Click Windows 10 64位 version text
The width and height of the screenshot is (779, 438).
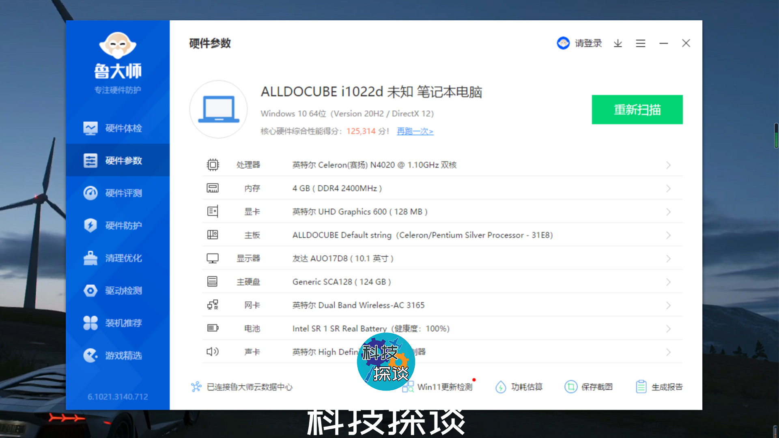(x=347, y=114)
